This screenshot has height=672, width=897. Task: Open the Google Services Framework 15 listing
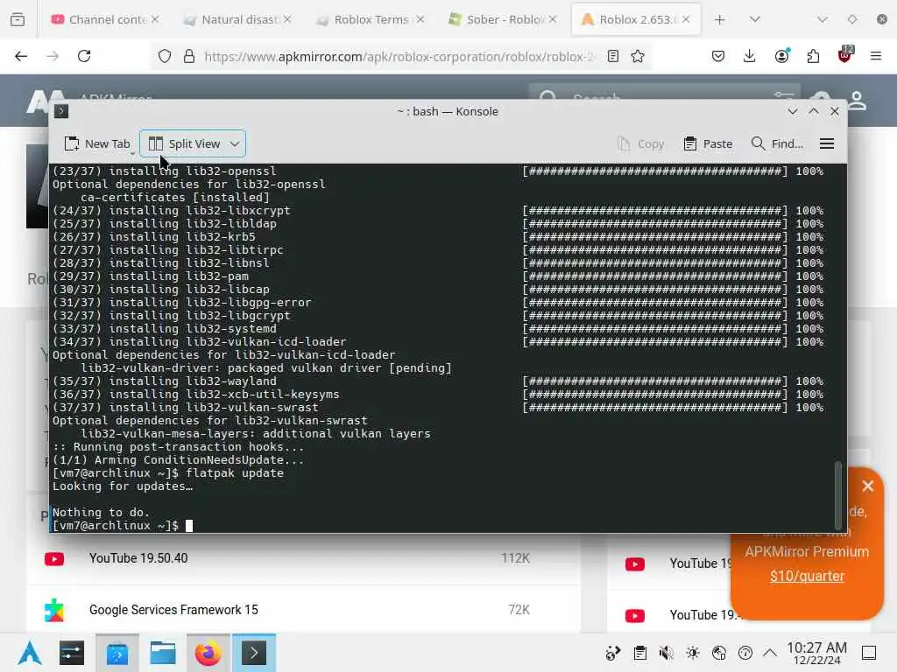pos(173,610)
